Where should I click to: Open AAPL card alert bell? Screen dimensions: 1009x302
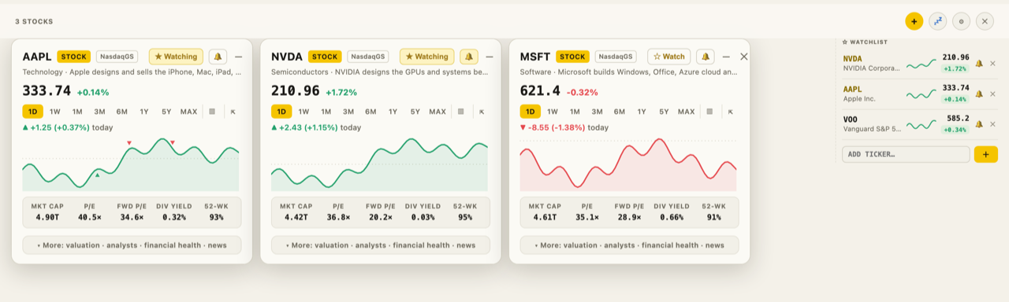tap(218, 57)
